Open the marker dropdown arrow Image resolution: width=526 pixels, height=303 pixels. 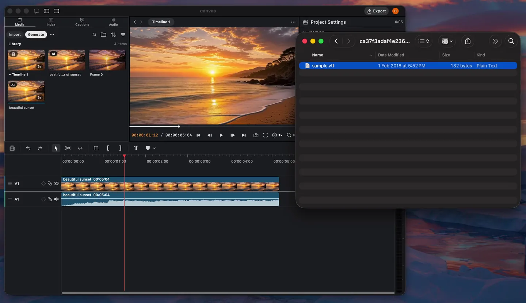[x=155, y=148]
